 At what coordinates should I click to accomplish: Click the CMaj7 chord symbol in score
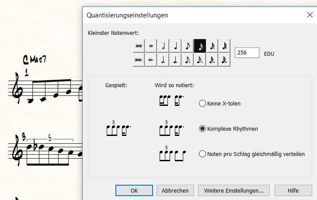click(35, 60)
